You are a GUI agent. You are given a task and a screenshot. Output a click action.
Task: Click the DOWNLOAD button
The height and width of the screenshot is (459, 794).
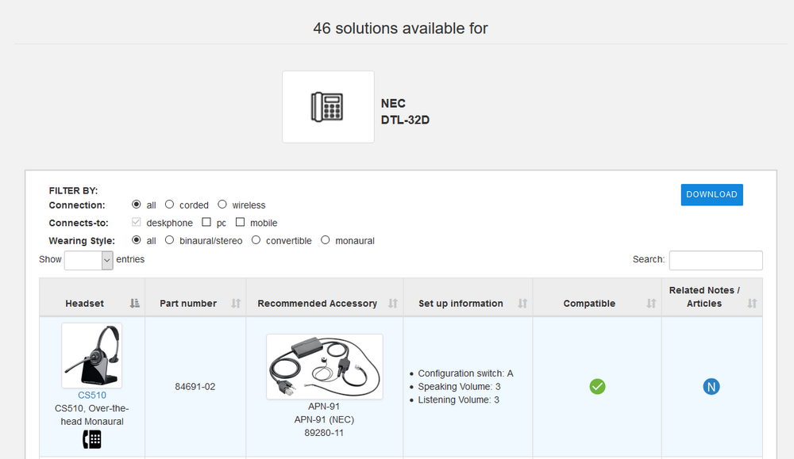(711, 195)
